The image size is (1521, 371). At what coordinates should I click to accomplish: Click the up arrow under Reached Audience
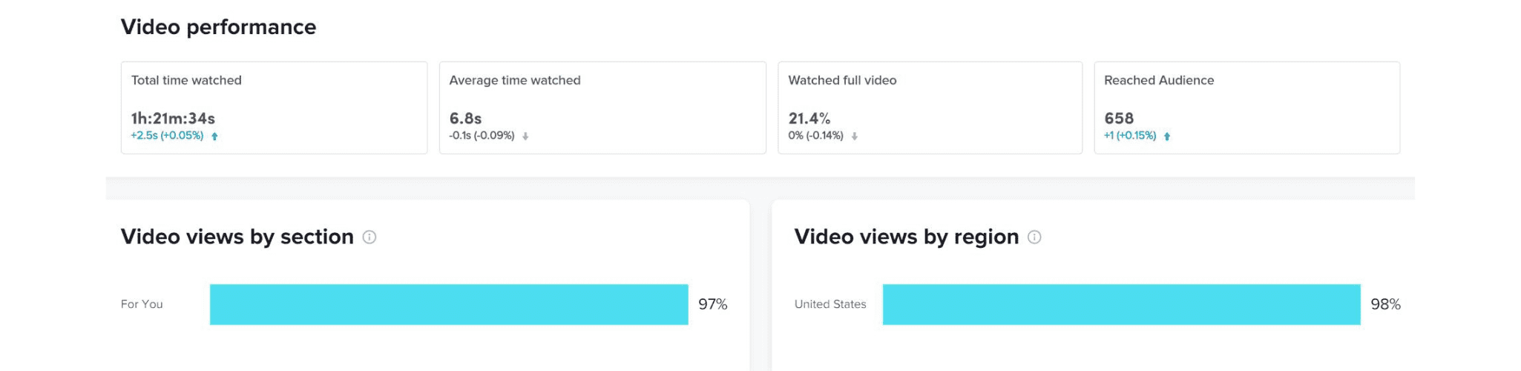coord(1167,137)
